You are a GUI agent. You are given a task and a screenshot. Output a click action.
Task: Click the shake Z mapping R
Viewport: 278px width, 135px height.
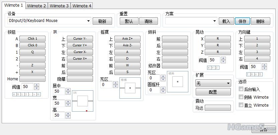(218, 52)
